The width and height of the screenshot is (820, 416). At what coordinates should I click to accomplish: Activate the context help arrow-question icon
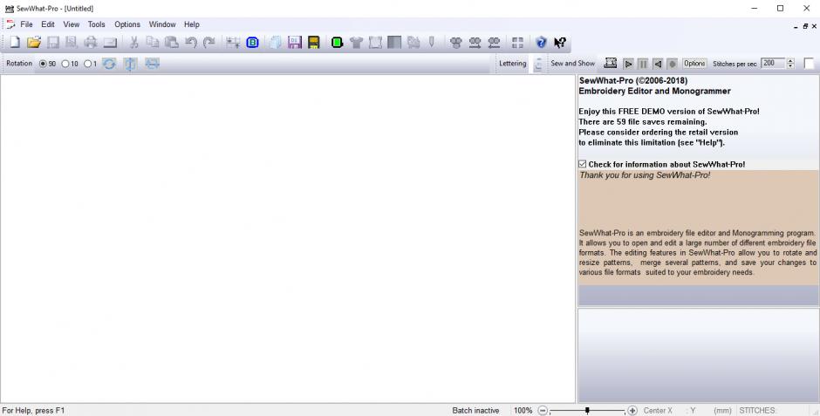560,43
